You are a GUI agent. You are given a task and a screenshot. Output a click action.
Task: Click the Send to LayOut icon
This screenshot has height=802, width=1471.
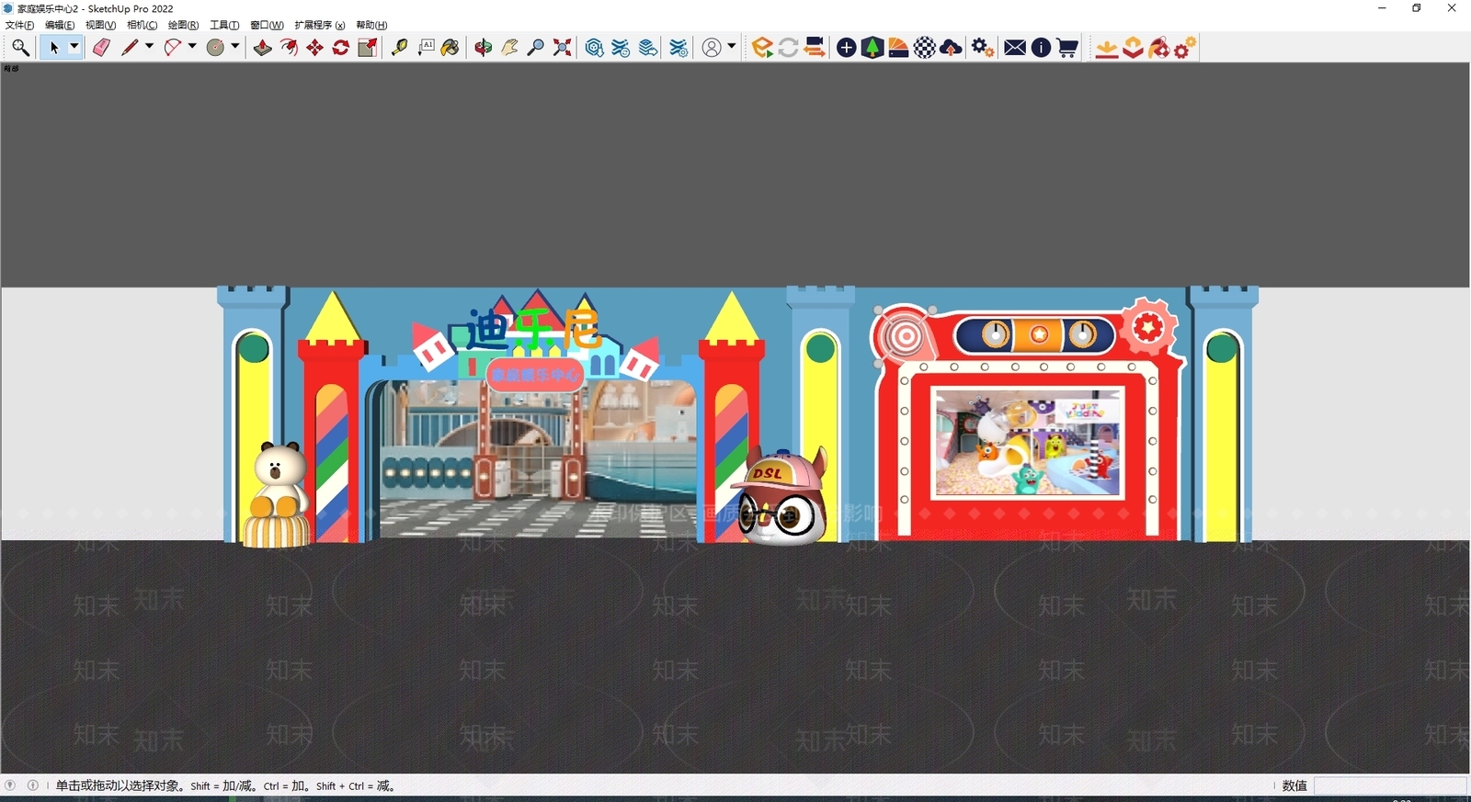648,48
